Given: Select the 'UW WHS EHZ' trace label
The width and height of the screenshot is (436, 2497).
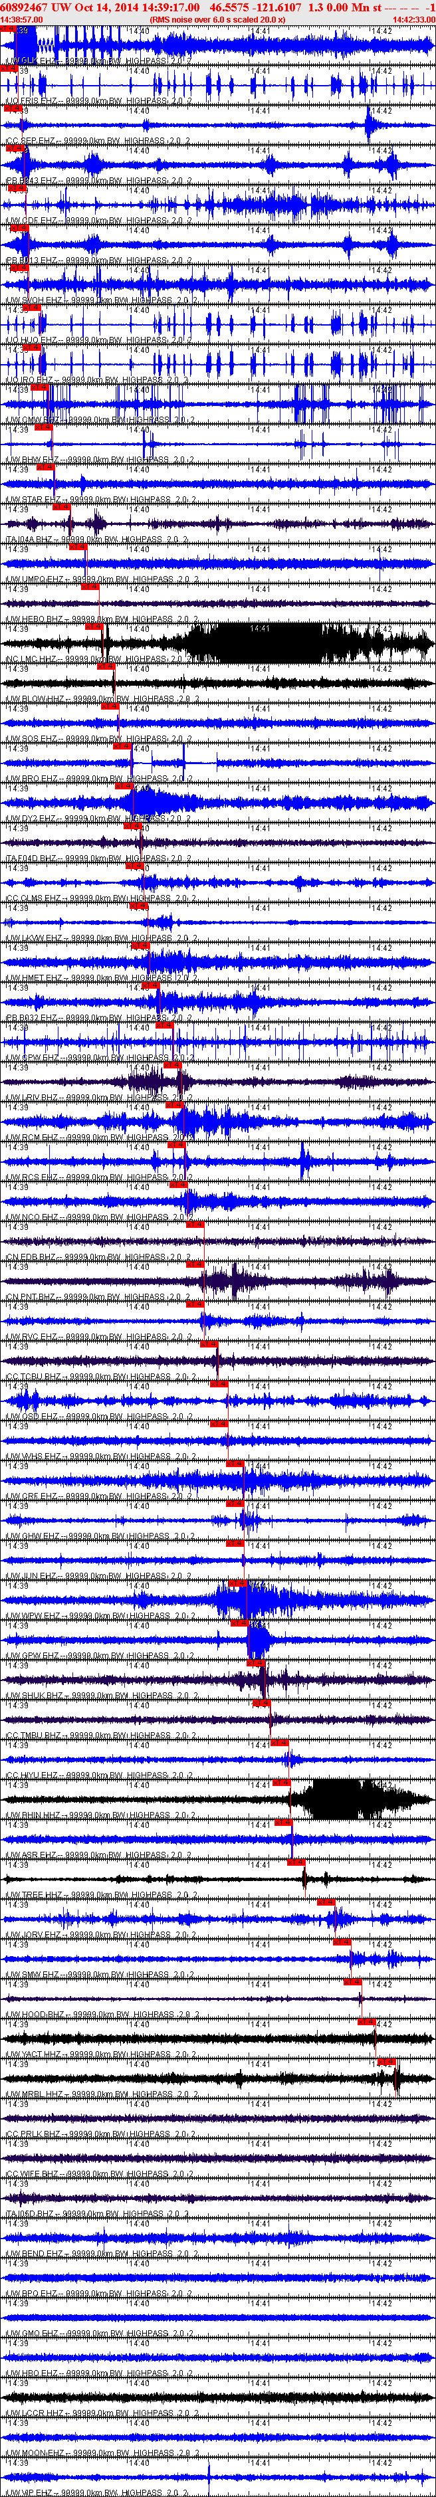Looking at the screenshot, I should pyautogui.click(x=100, y=1456).
